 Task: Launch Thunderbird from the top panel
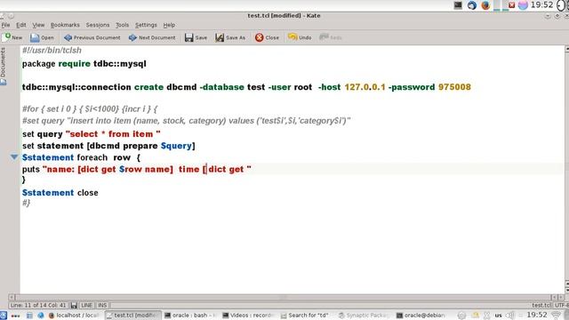[472, 5]
